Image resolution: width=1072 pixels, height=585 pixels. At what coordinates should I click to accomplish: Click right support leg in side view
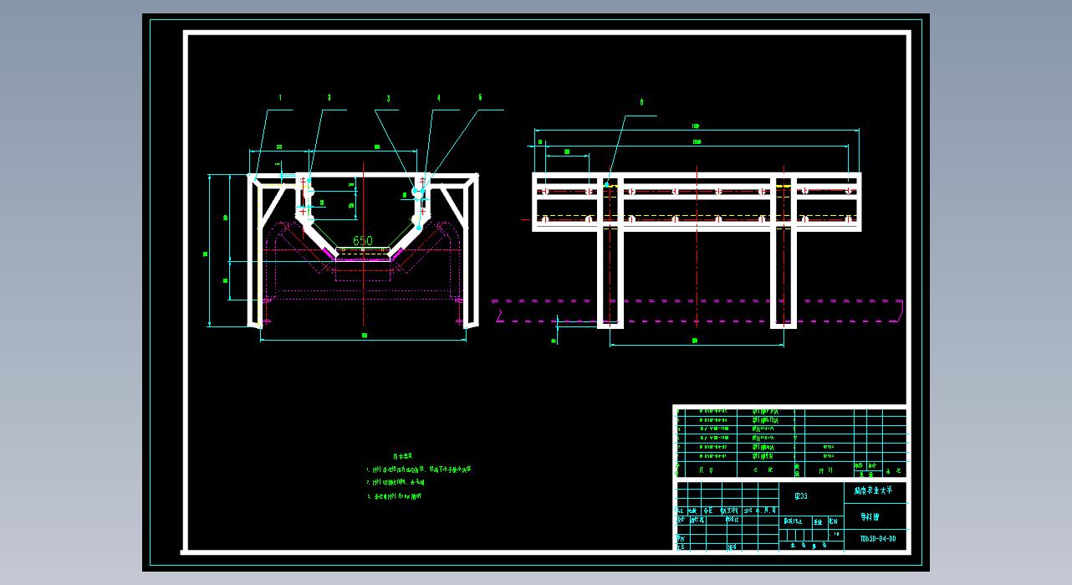point(783,268)
